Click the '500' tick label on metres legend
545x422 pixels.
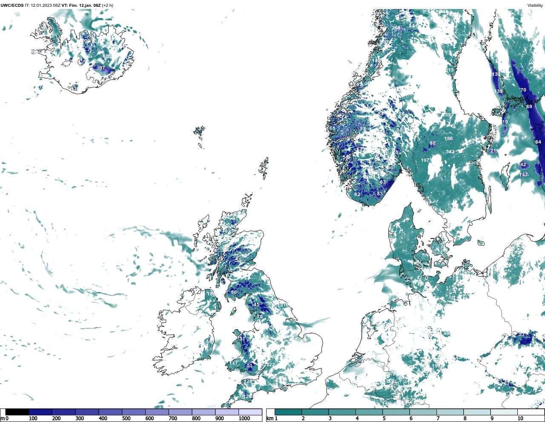pyautogui.click(x=126, y=419)
